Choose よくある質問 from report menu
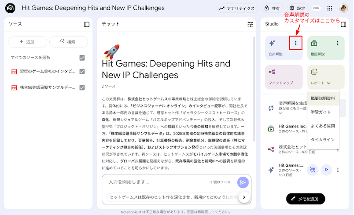 point(323,126)
